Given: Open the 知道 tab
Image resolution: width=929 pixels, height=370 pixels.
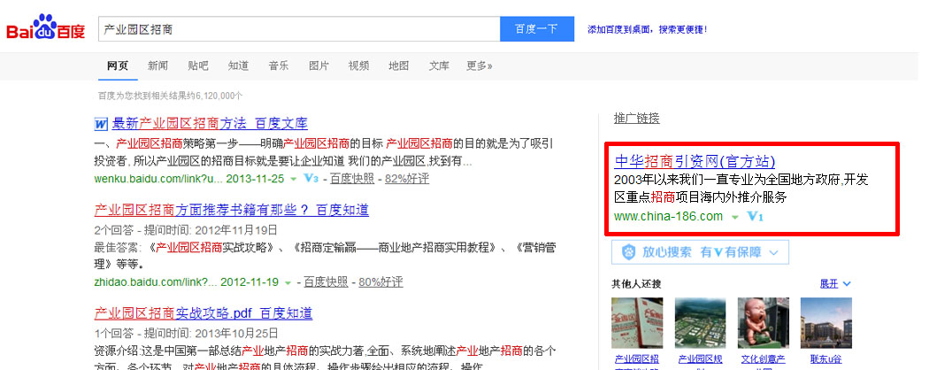Looking at the screenshot, I should click(x=238, y=66).
